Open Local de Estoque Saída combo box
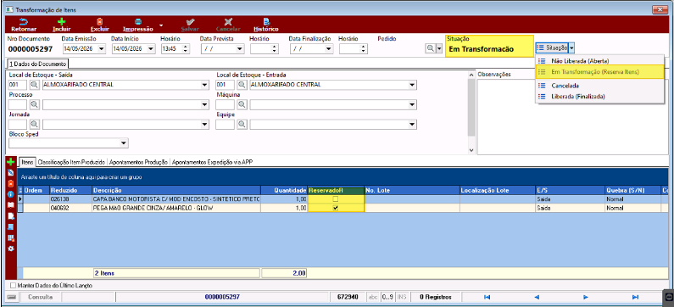 pyautogui.click(x=204, y=85)
